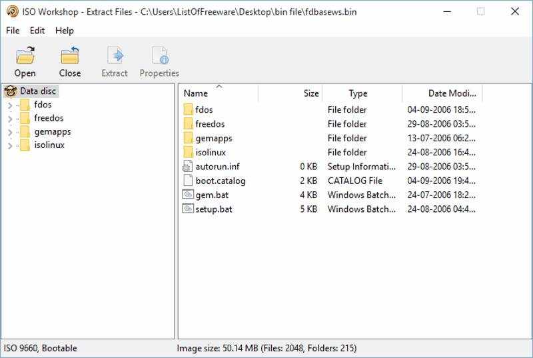Select the gem.bat file name

click(x=212, y=195)
